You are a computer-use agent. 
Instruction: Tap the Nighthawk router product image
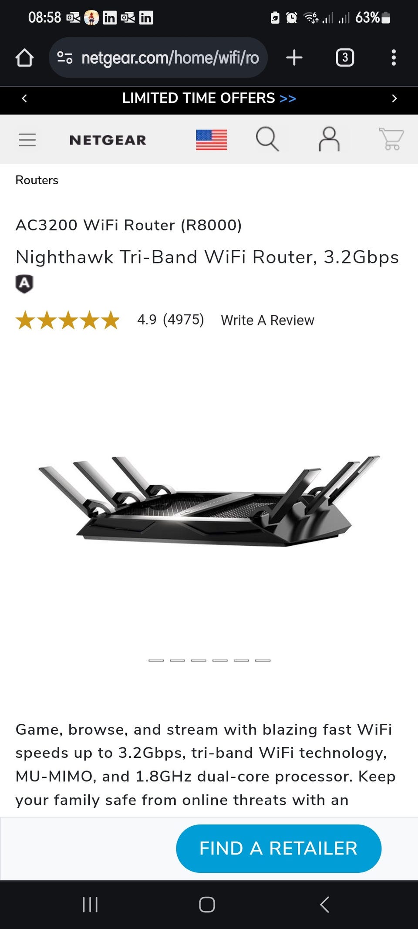pyautogui.click(x=209, y=501)
